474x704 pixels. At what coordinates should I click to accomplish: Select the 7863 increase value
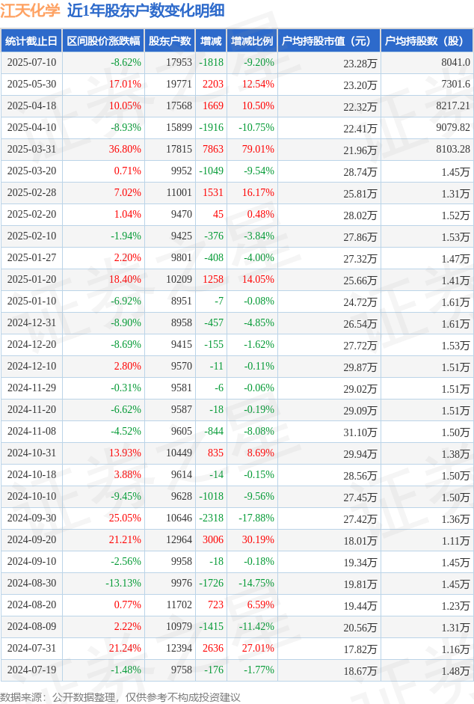(x=213, y=149)
